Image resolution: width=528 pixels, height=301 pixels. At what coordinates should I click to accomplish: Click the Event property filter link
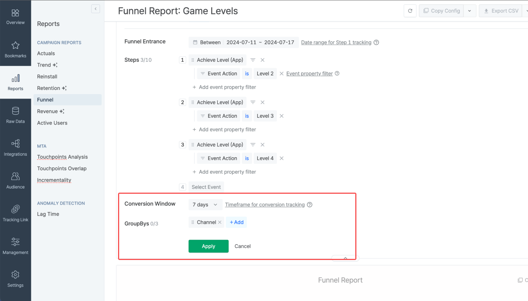click(x=309, y=74)
